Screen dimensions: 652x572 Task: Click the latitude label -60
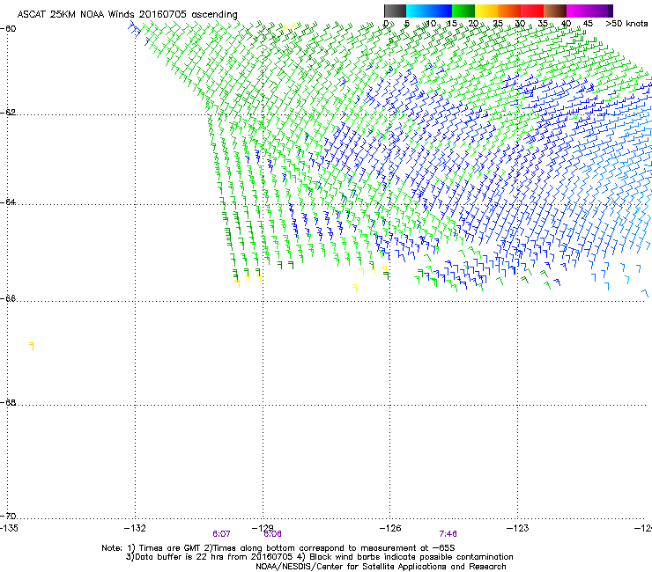tap(8, 29)
